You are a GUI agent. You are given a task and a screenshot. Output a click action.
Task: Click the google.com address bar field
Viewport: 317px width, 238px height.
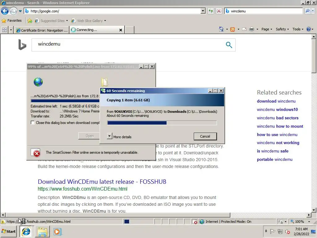[115, 11]
